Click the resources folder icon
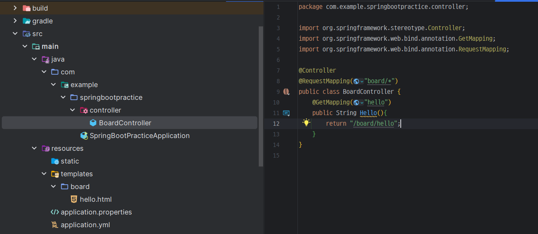The height and width of the screenshot is (234, 538). click(45, 148)
